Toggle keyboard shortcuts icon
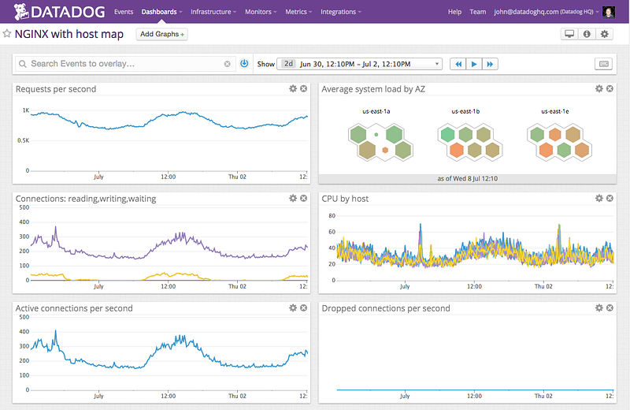This screenshot has width=630, height=410. coord(603,64)
